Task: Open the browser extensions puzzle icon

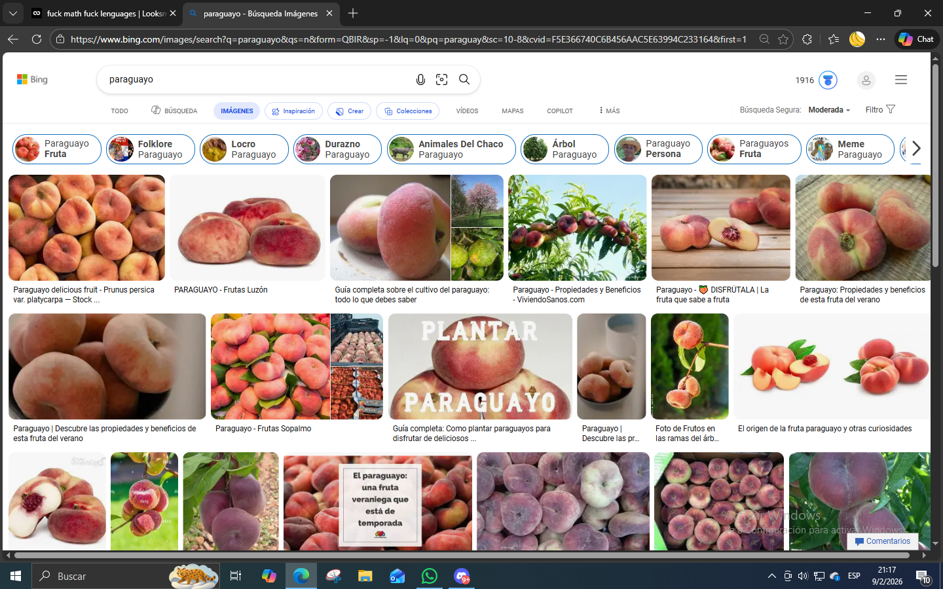Action: [x=807, y=39]
